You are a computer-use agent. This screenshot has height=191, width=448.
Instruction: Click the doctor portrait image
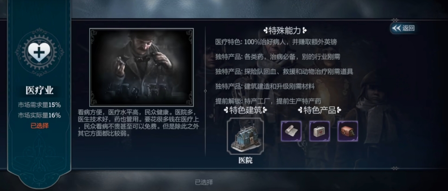(x=141, y=67)
